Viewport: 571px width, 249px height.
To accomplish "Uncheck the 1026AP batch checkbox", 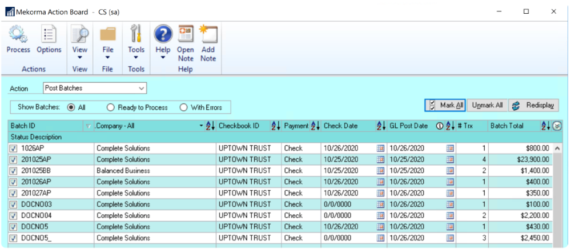I will click(x=14, y=148).
